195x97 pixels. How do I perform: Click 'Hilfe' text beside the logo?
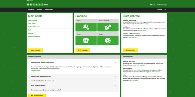coord(46,5)
